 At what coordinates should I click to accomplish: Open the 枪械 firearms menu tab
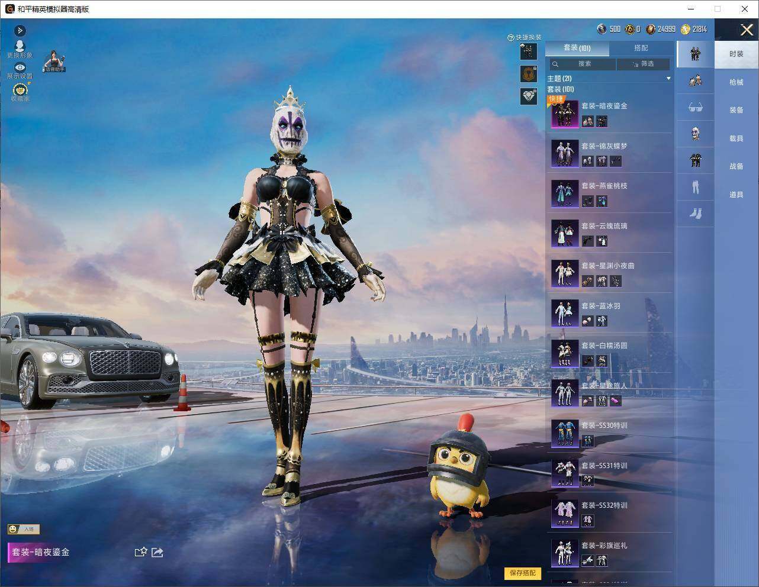736,82
